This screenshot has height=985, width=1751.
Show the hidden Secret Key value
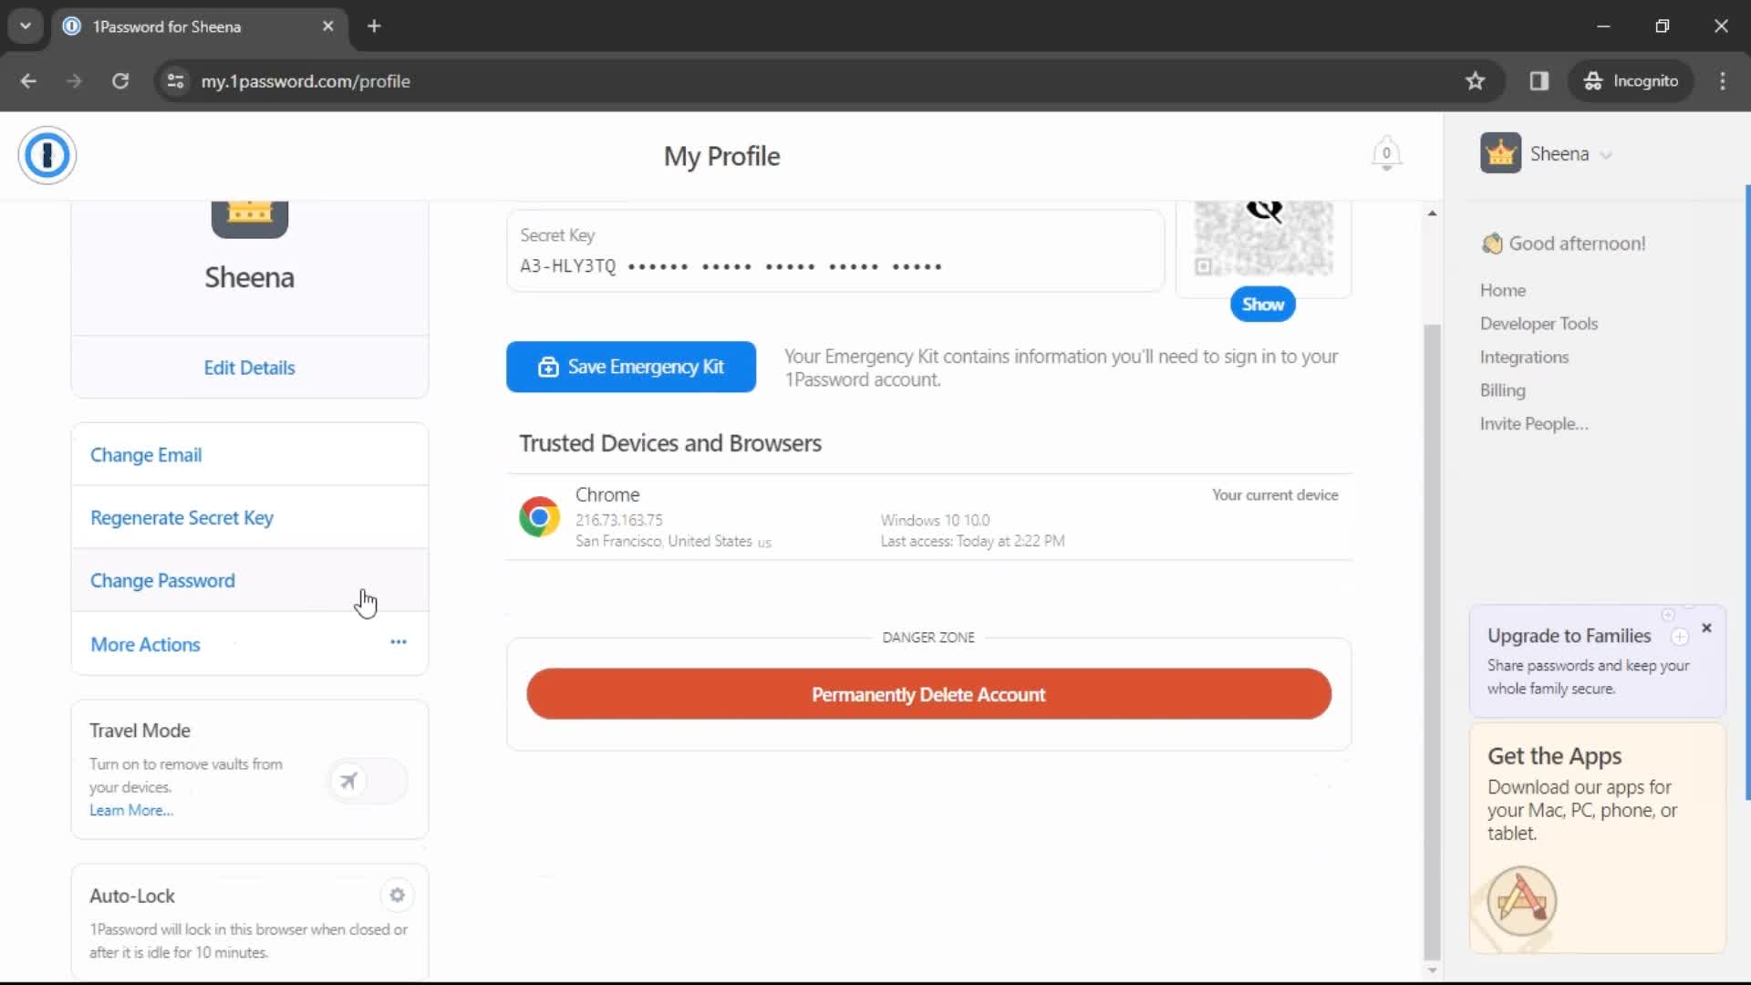(1263, 303)
